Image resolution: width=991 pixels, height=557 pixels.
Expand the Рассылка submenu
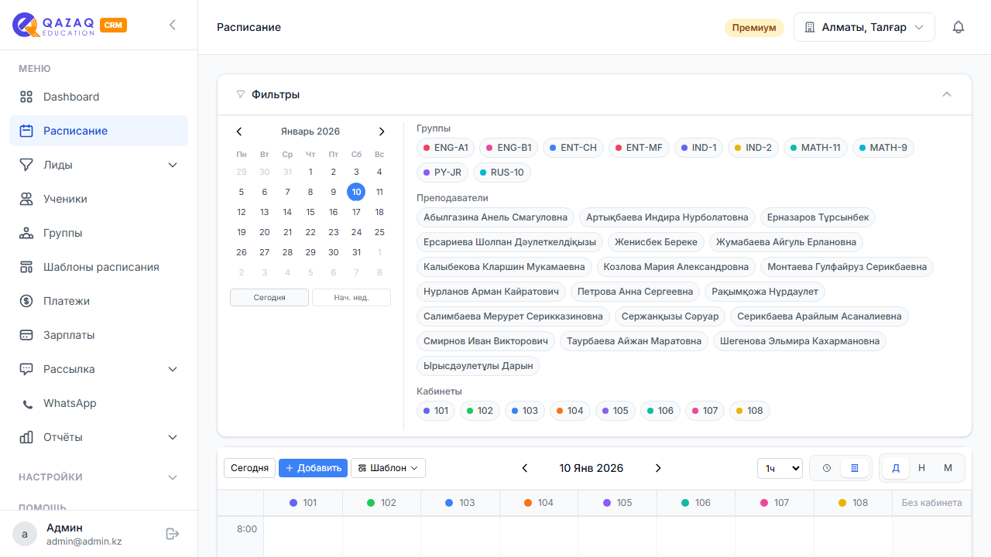pos(98,369)
